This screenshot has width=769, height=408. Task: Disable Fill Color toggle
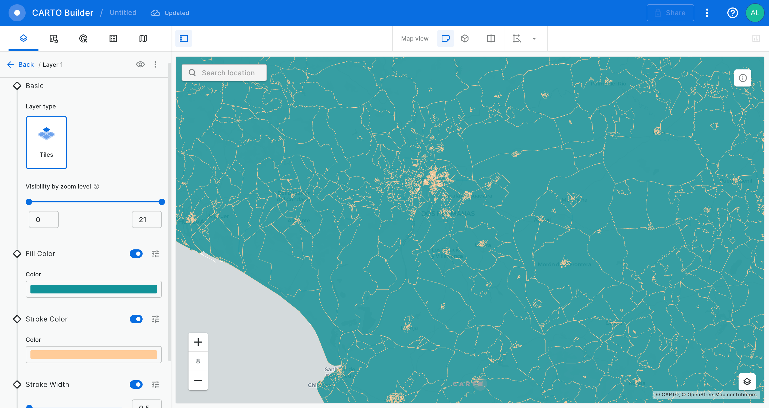pyautogui.click(x=136, y=254)
